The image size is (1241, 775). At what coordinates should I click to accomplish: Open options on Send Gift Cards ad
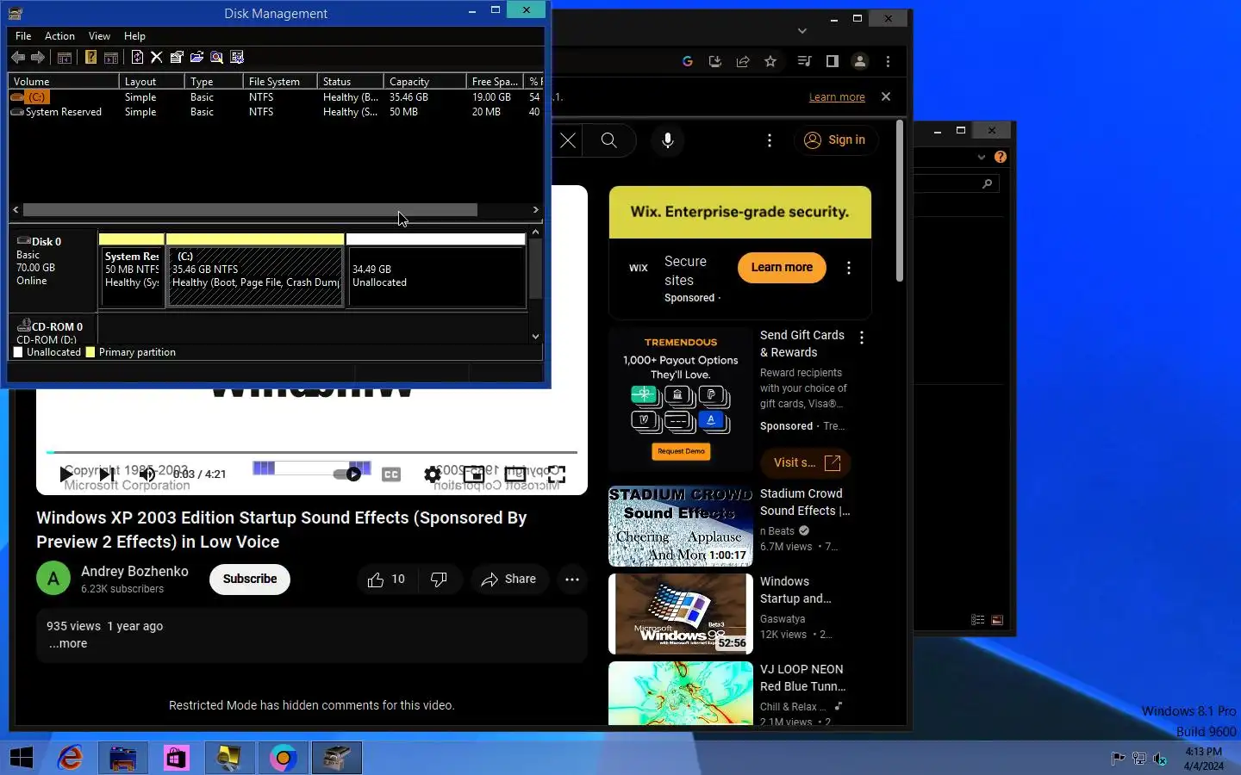[x=862, y=338]
